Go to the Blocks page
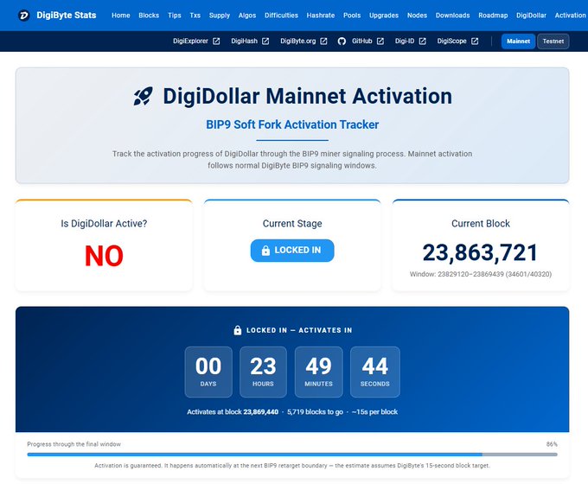588x490 pixels. click(149, 16)
